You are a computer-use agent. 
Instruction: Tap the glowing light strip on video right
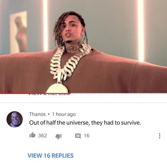tap(141, 30)
